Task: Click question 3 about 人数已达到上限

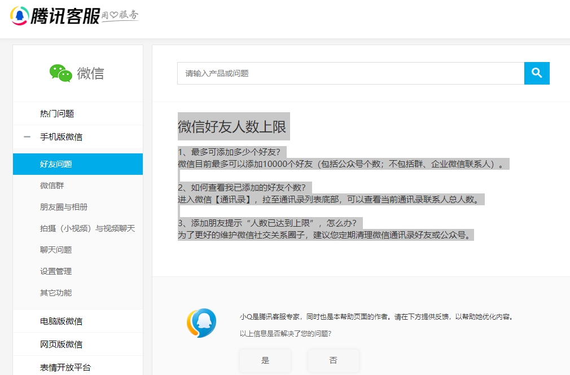Action: [267, 223]
